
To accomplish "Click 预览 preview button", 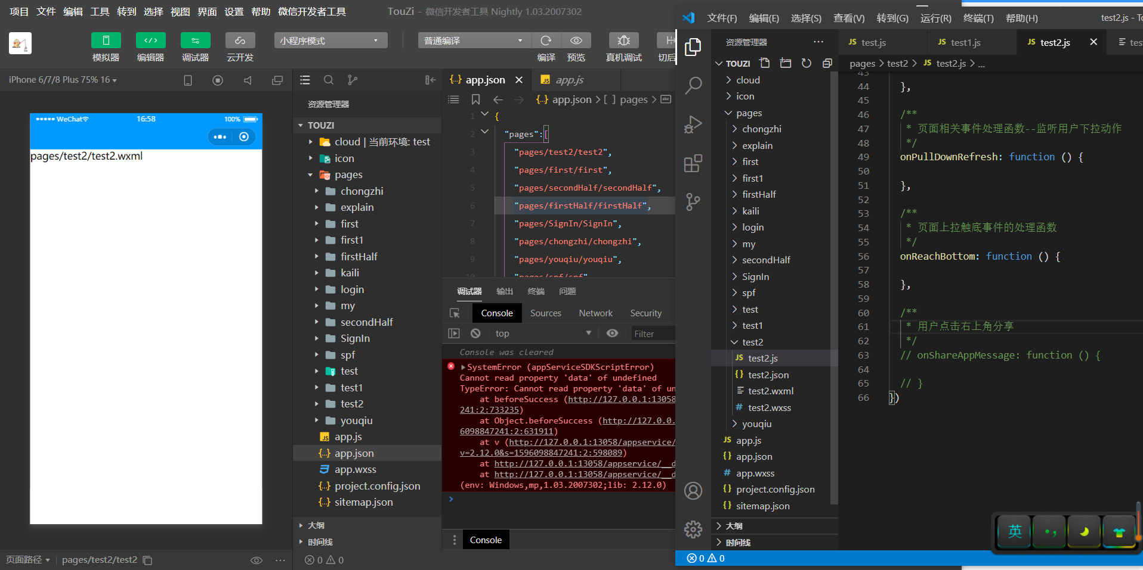I will 576,41.
